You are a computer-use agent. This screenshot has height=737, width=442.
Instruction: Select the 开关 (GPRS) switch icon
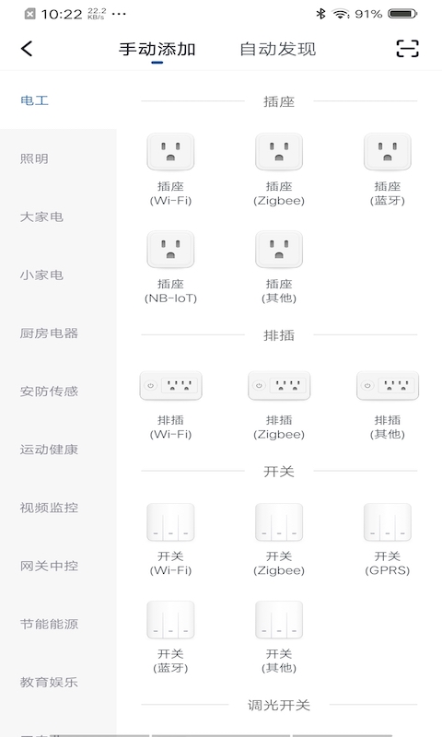click(x=388, y=522)
